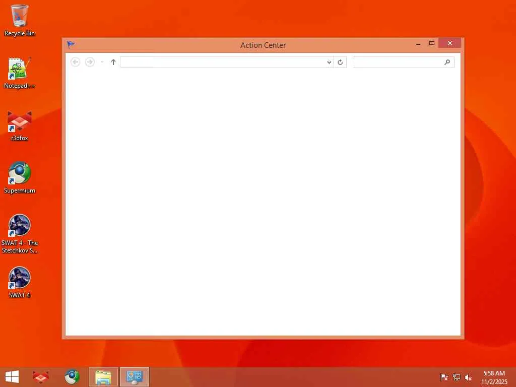Open the Windows Start button

(x=12, y=377)
